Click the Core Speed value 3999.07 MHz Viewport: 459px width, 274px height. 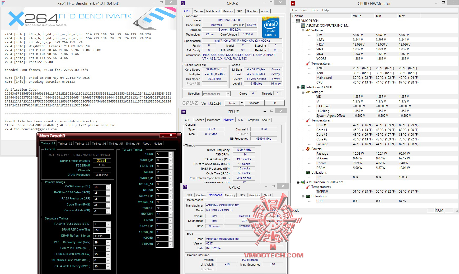point(214,70)
